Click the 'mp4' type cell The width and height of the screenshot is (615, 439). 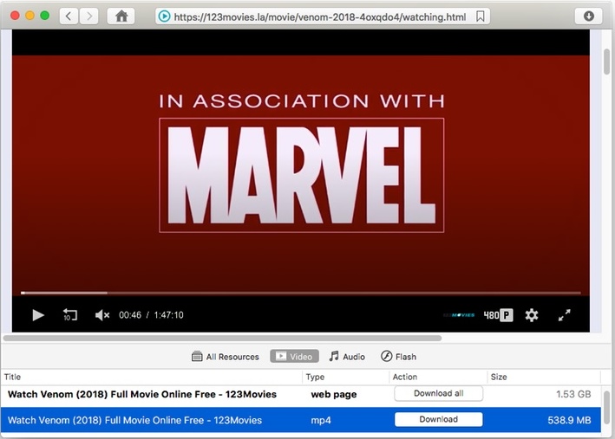click(321, 421)
